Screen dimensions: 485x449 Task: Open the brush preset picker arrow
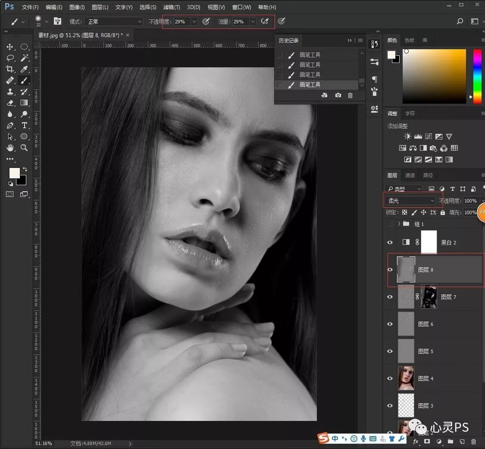click(47, 21)
